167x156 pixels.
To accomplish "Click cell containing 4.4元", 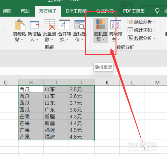I will (81, 123).
